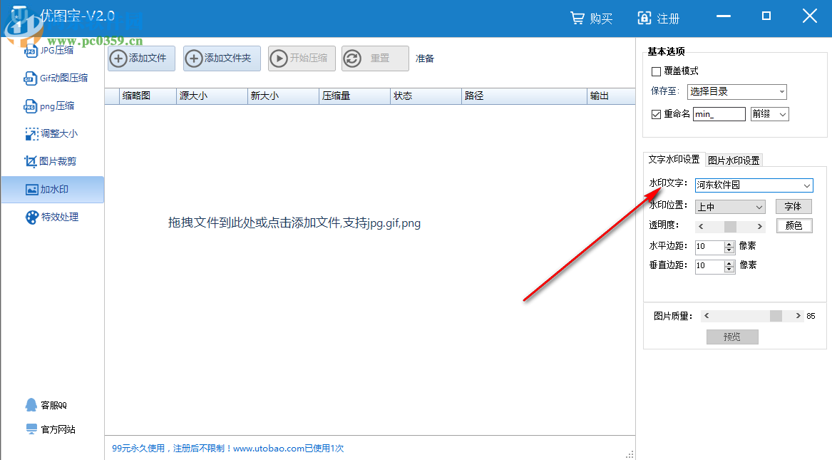
Task: Click 状态 column header
Action: tap(426, 96)
